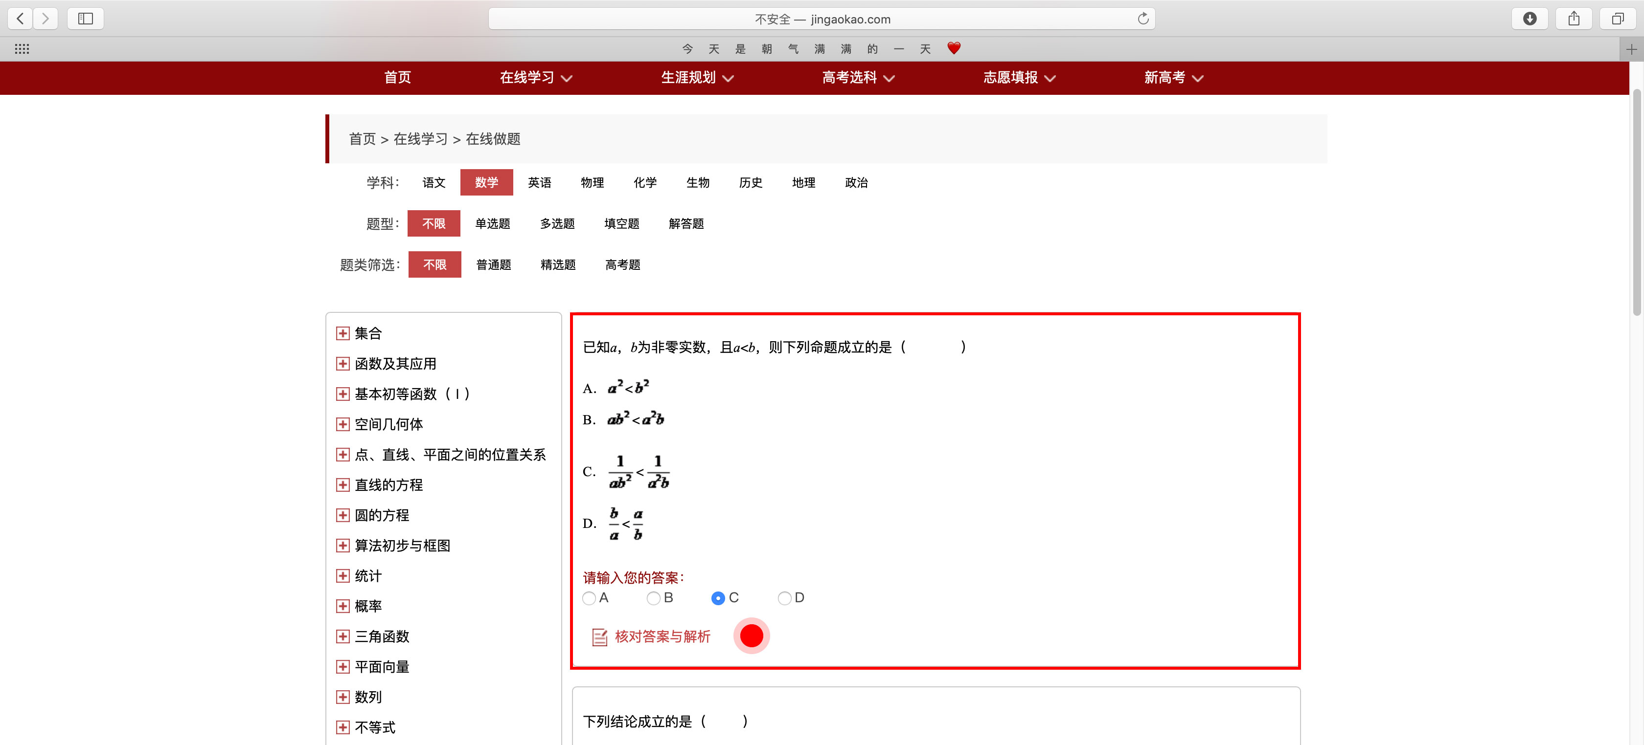
Task: Expand the 集合 tree node
Action: 342,333
